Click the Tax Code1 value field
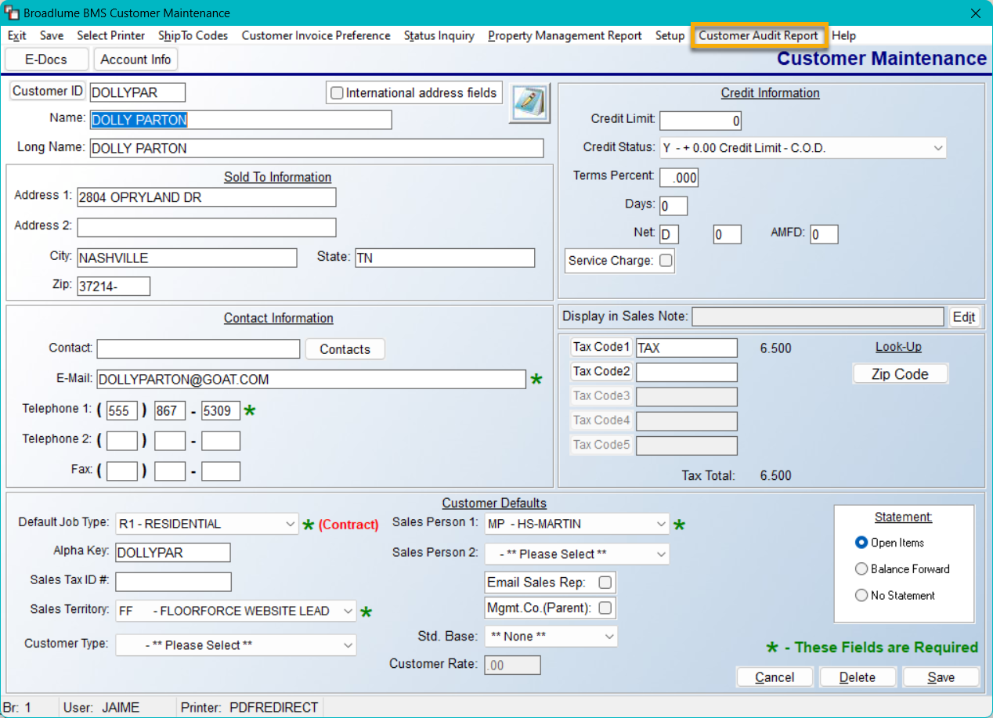 click(x=687, y=348)
